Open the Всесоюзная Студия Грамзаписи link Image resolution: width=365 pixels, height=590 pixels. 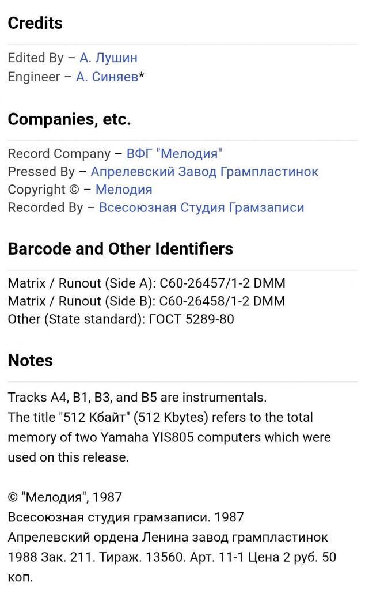coord(201,207)
